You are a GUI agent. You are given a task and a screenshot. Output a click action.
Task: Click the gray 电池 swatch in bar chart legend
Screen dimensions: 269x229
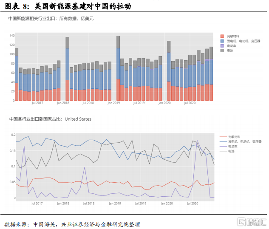222,50
